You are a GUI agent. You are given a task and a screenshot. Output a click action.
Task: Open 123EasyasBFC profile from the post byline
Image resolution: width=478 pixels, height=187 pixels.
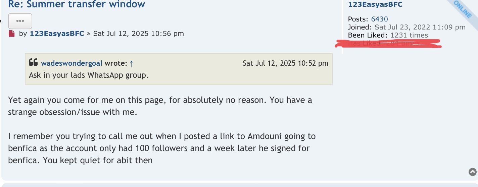(57, 34)
